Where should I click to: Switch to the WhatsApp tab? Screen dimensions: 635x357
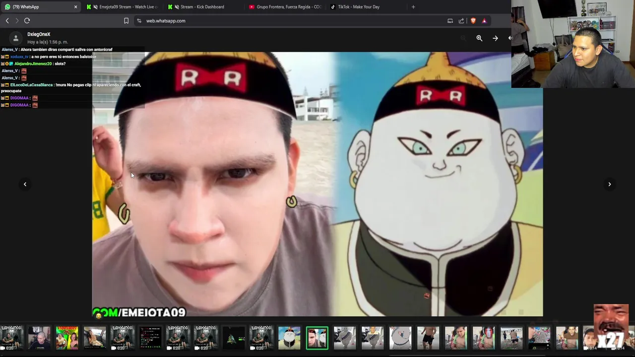[41, 7]
